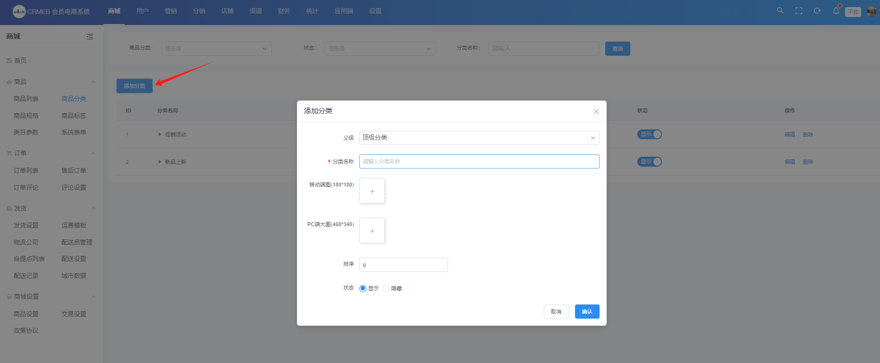Collapse sidebar using the menu fold icon

pos(90,37)
